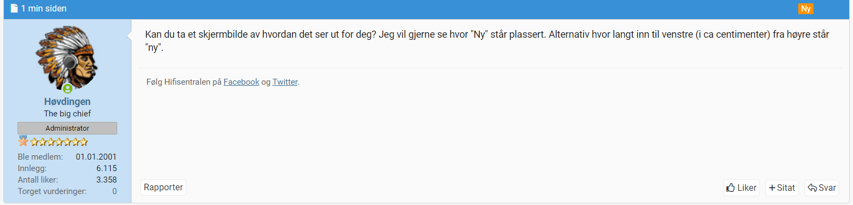Click the row of gold reputation stars
The image size is (853, 205).
(x=59, y=142)
